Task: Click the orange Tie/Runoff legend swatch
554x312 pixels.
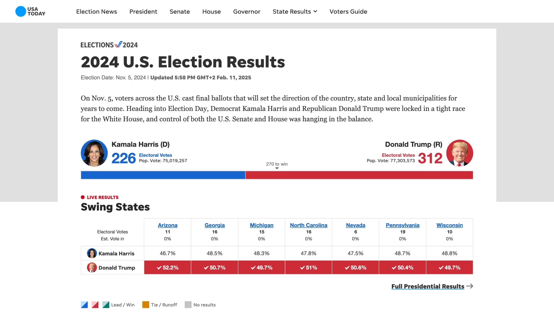Action: pyautogui.click(x=145, y=304)
